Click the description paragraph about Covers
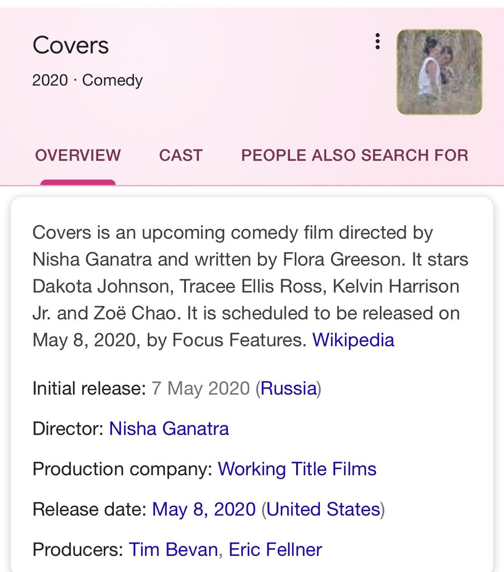The image size is (504, 572). point(250,286)
